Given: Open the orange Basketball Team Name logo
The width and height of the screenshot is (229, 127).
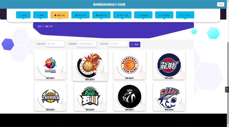Looking at the screenshot, I should pyautogui.click(x=130, y=65).
